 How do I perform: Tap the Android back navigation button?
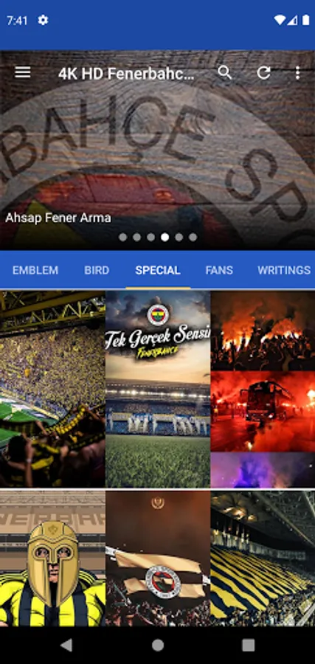[x=66, y=645]
